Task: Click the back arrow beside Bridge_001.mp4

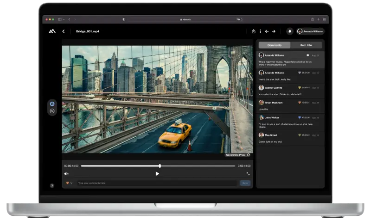Action: click(x=63, y=31)
